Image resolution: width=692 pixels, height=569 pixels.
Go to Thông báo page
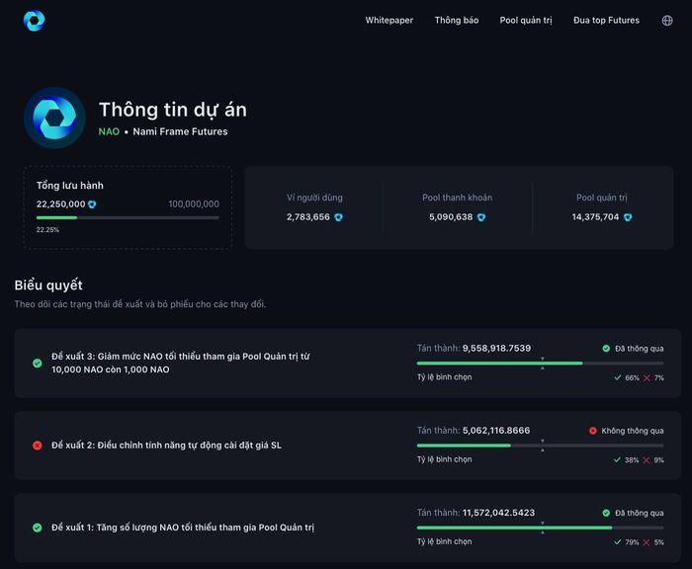click(457, 21)
